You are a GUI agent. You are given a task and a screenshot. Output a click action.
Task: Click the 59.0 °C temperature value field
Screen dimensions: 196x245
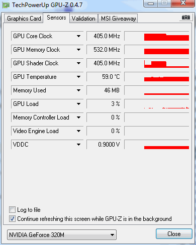(104, 77)
